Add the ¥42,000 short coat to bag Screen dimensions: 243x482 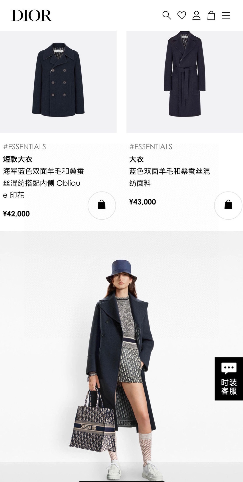pyautogui.click(x=102, y=205)
